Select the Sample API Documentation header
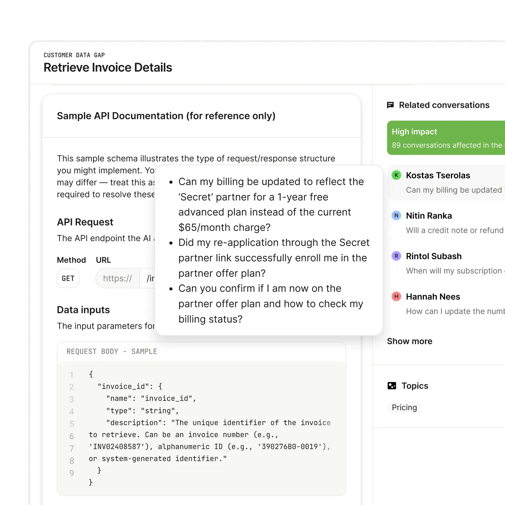 click(166, 116)
